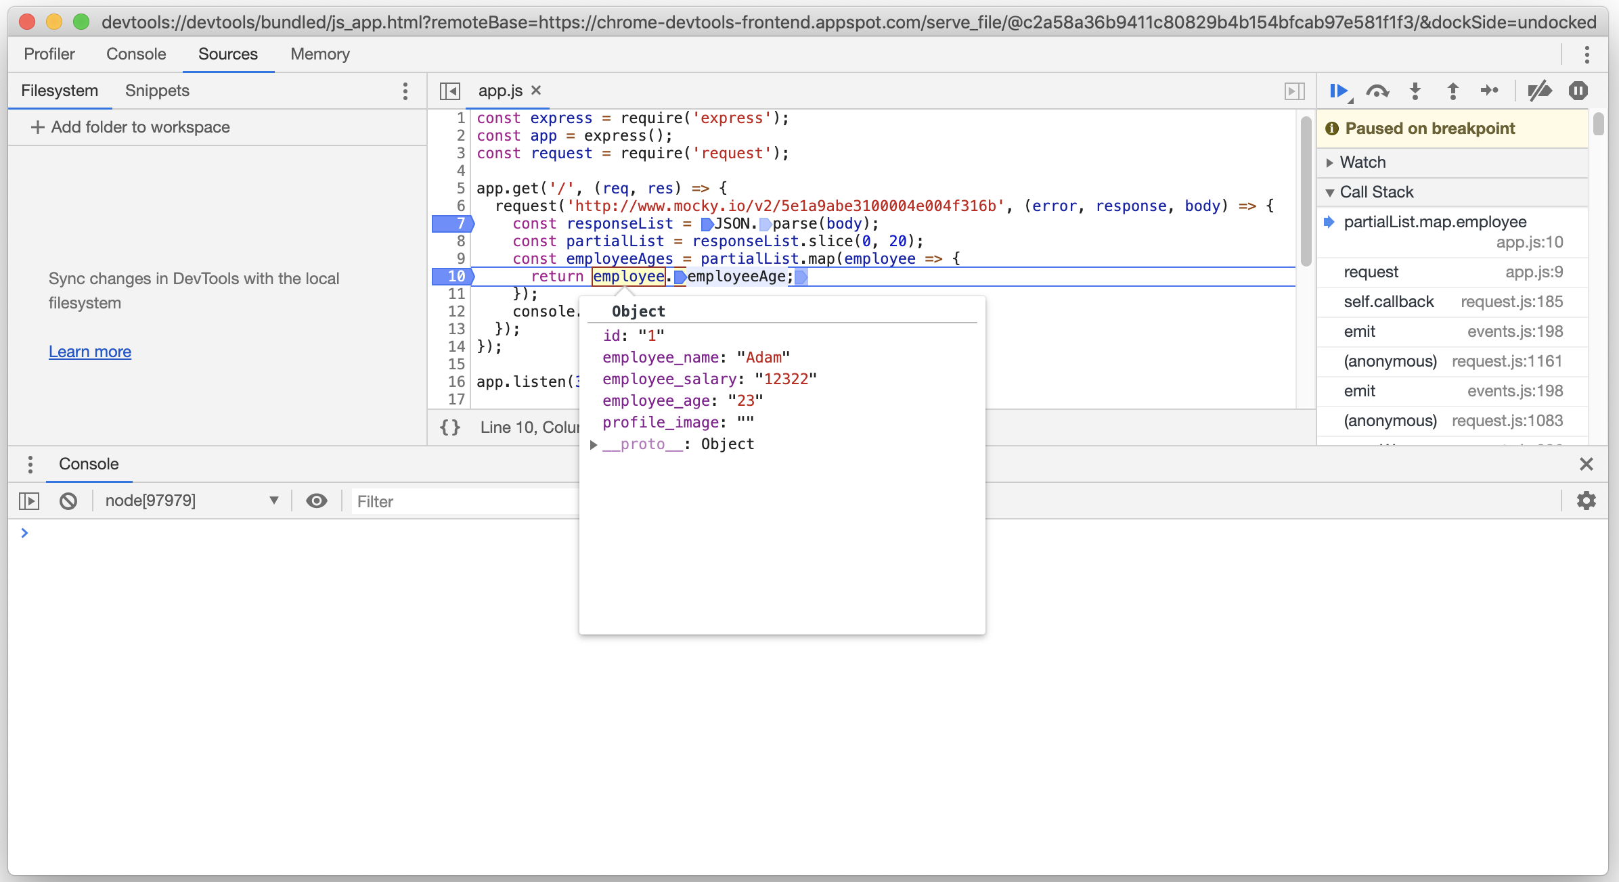Viewport: 1619px width, 882px height.
Task: Switch to the Memory tab
Action: pyautogui.click(x=319, y=54)
